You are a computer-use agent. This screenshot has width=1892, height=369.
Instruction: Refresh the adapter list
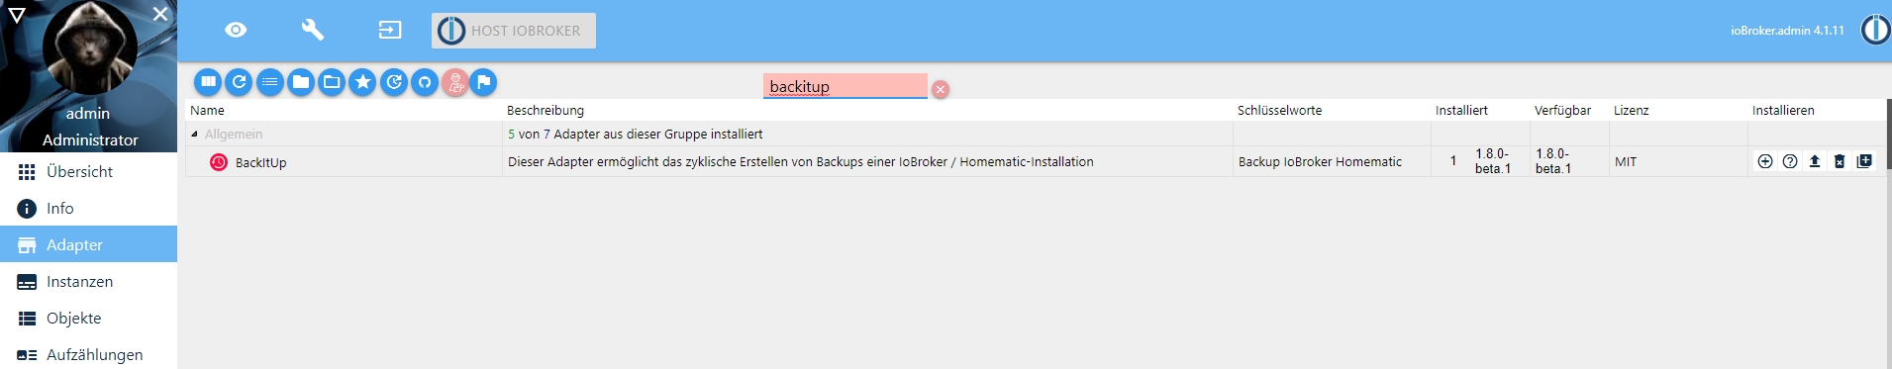coord(239,82)
